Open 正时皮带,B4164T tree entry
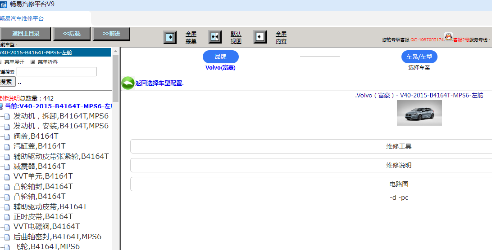This screenshot has width=492, height=250. pyautogui.click(x=43, y=217)
